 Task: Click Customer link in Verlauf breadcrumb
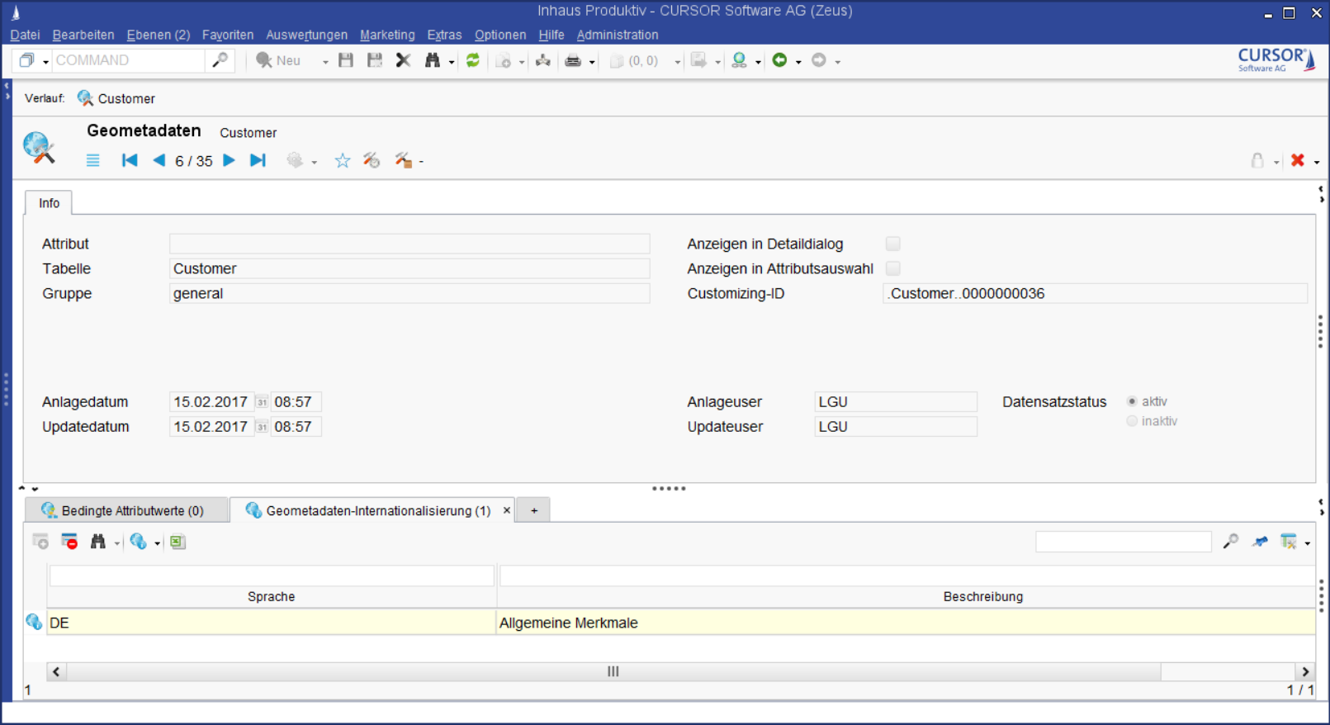point(125,98)
